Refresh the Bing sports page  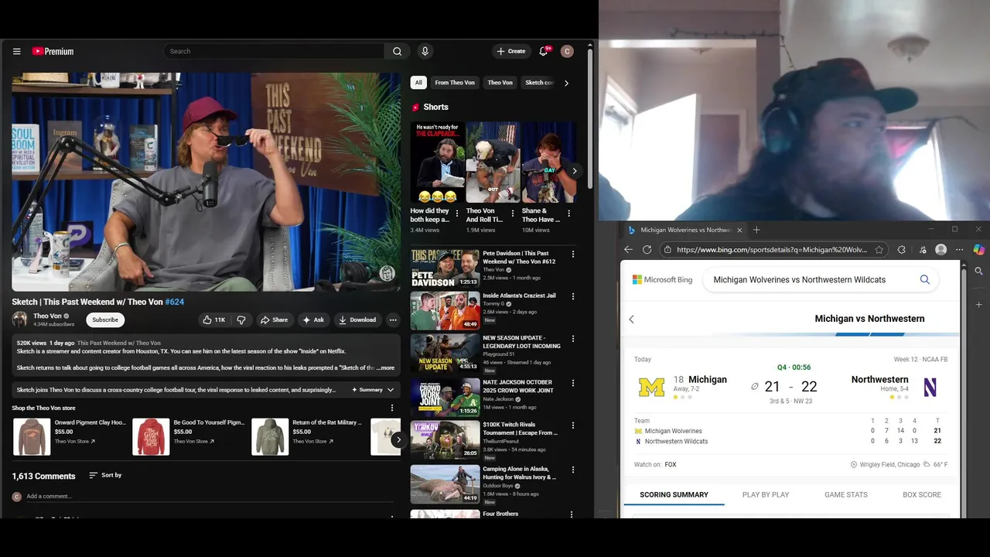[x=647, y=250]
